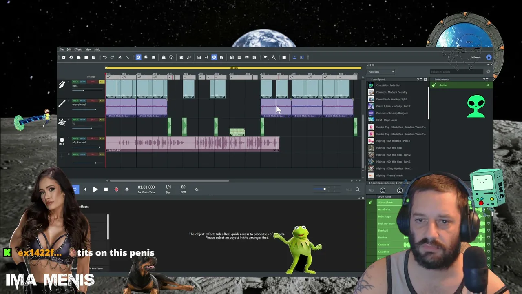The image size is (522, 294).
Task: Open the Help menu
Action: [97, 49]
